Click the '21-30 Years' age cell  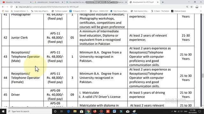[x=186, y=38]
